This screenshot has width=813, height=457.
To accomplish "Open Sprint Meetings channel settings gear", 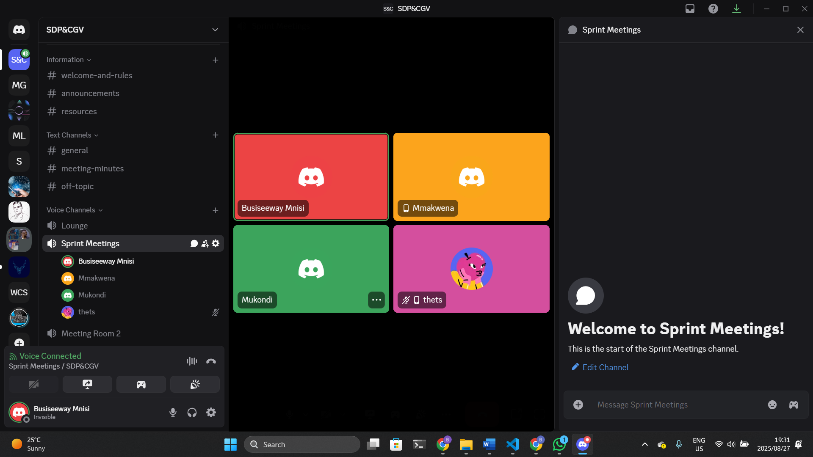I will click(x=216, y=243).
